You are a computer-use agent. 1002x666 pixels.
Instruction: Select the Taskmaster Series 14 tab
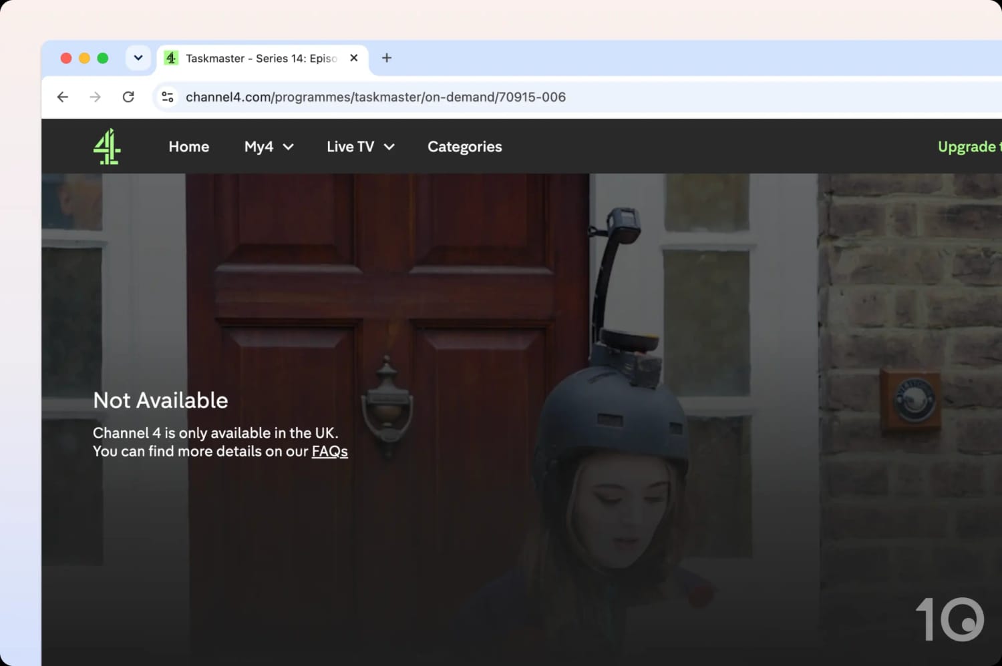point(262,58)
